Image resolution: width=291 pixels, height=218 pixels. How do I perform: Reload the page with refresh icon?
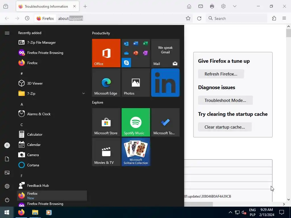[x=199, y=18]
